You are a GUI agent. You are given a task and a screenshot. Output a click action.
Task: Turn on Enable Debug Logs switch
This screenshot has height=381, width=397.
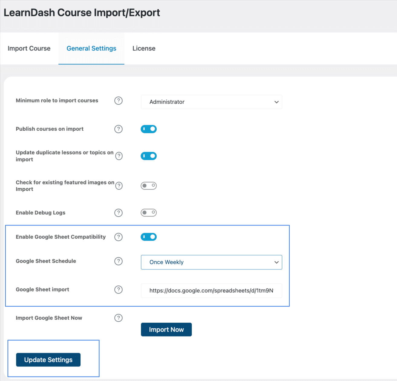pos(149,213)
